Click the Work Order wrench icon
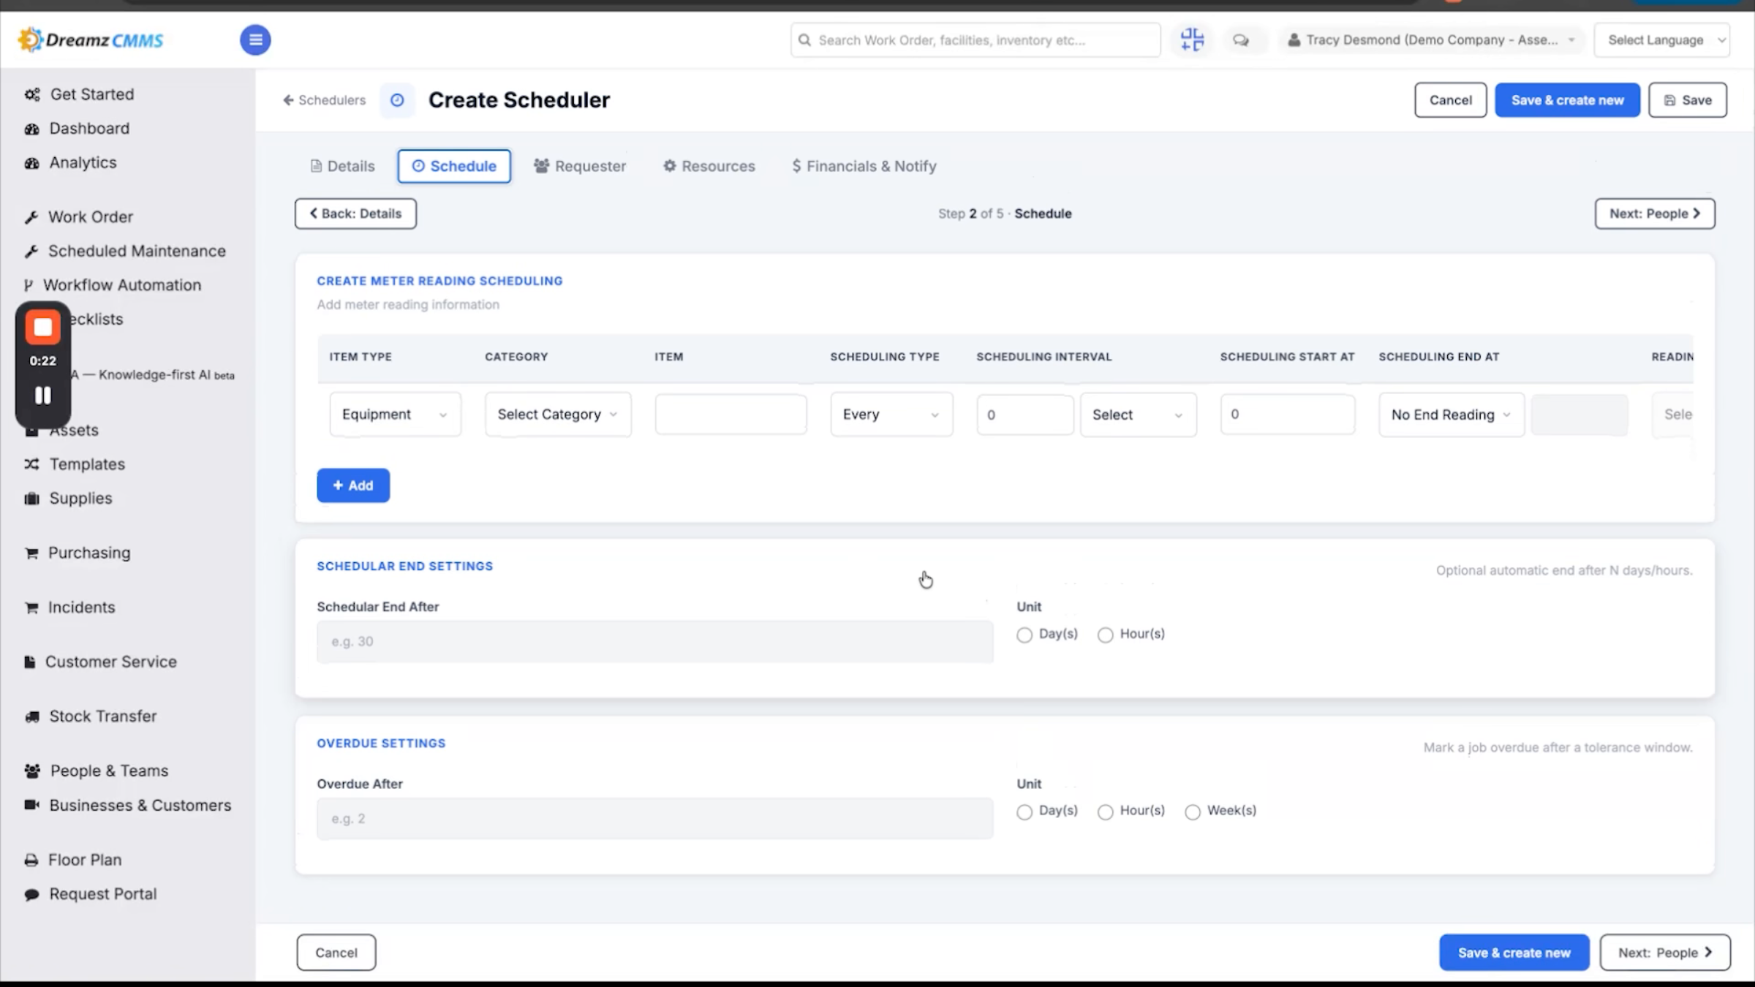This screenshot has height=987, width=1755. coord(31,217)
